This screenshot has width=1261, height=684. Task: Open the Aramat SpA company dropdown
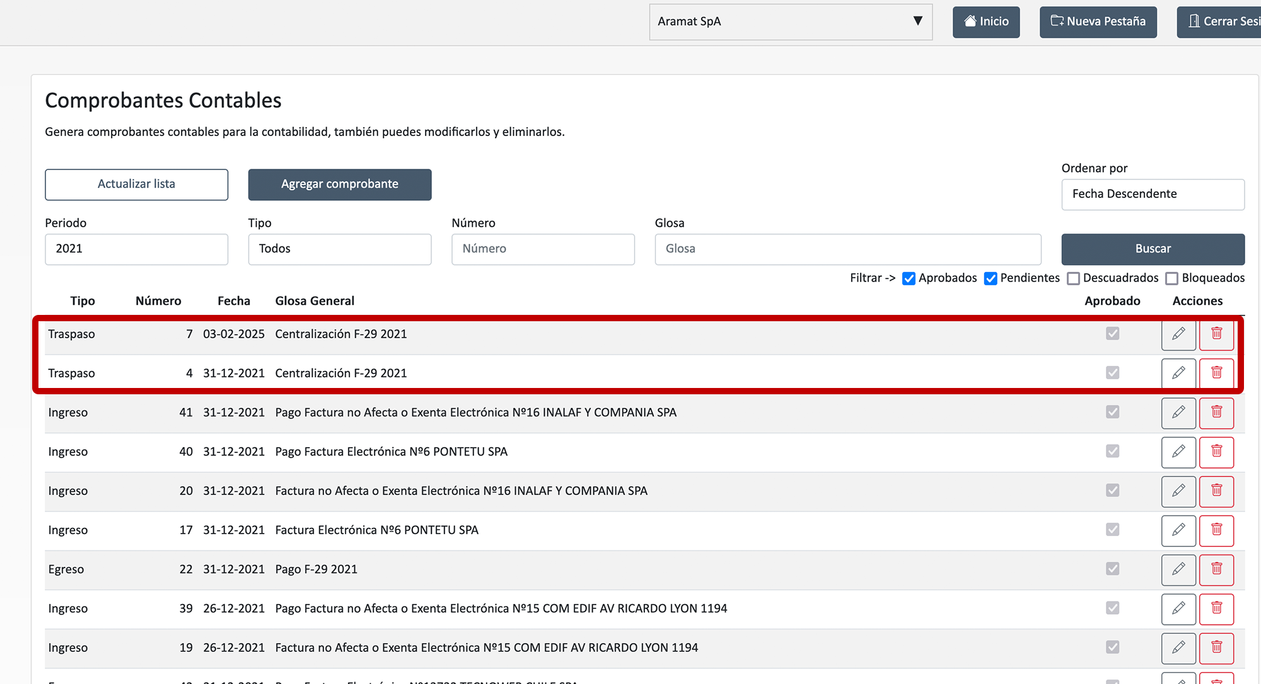pyautogui.click(x=790, y=22)
